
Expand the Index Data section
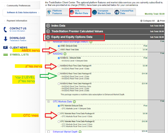48,26
